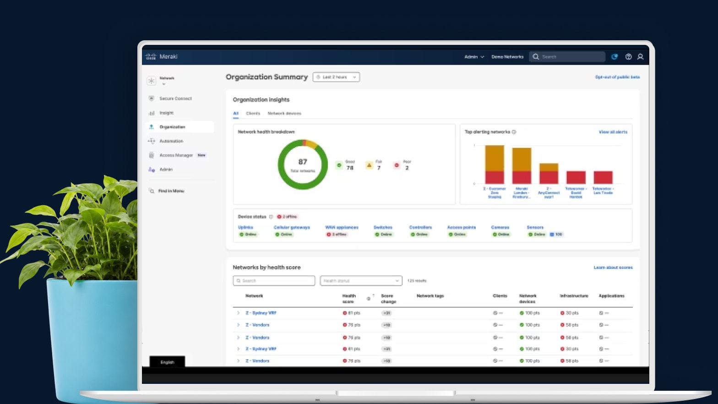Click the yellow Fair warning icon

tap(369, 165)
